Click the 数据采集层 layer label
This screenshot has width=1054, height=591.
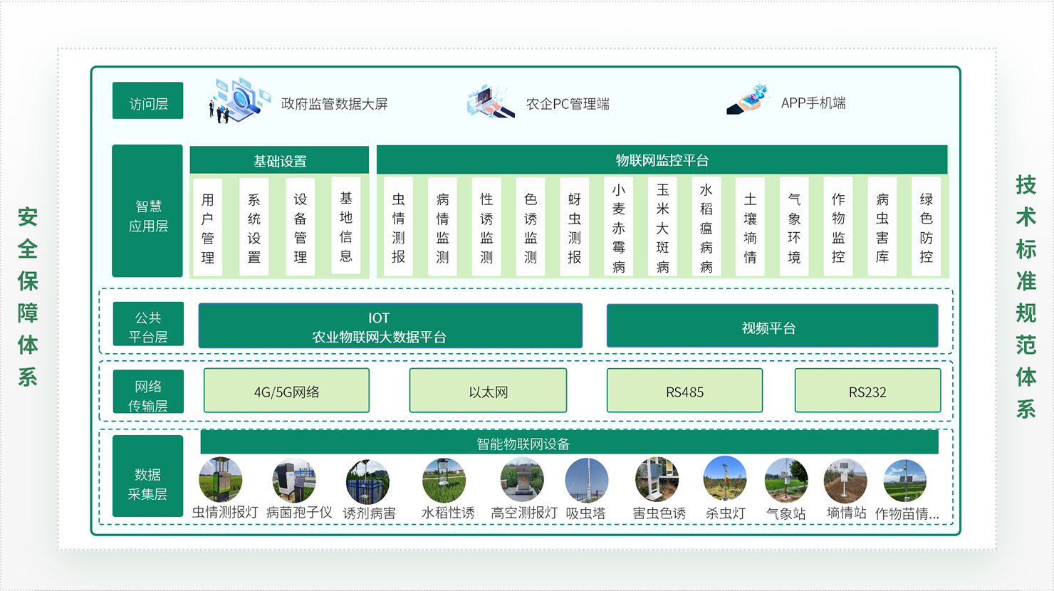(148, 476)
